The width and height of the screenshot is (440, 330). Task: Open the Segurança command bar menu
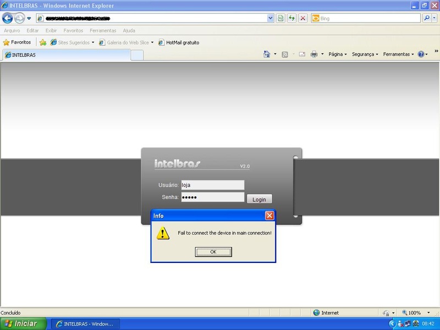click(365, 54)
